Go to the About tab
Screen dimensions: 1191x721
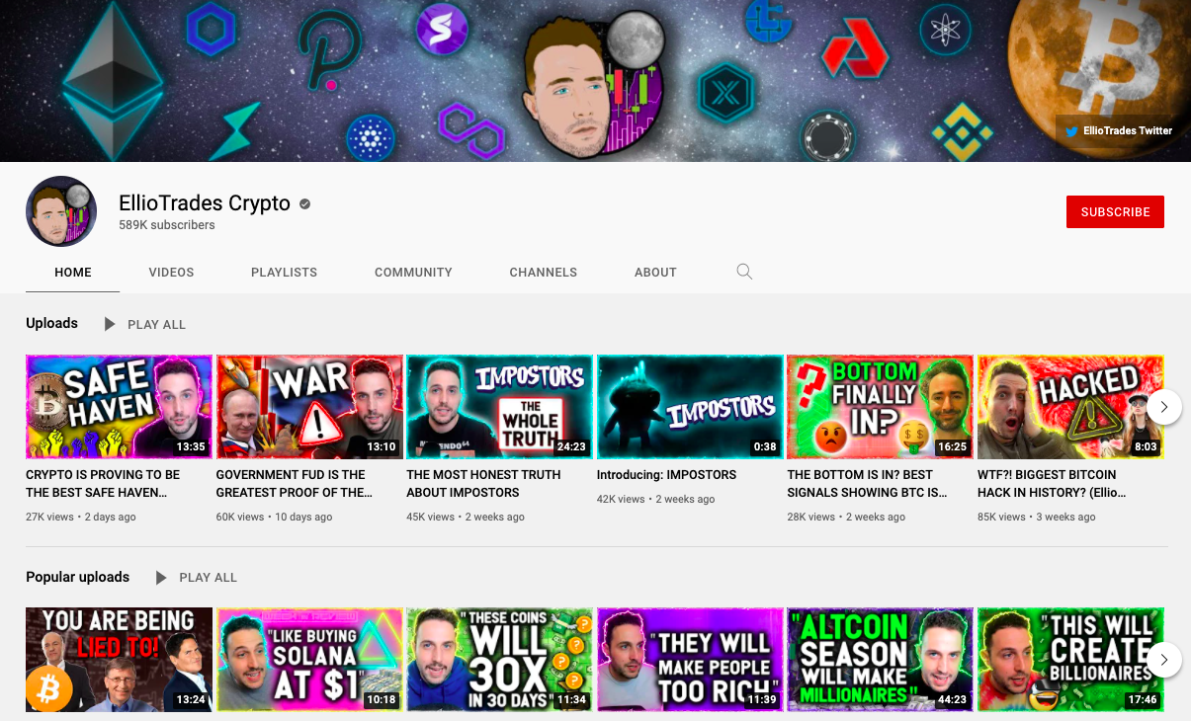(655, 272)
